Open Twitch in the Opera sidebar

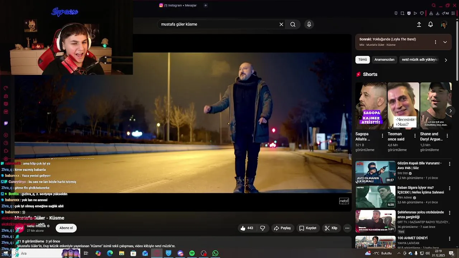click(6, 124)
